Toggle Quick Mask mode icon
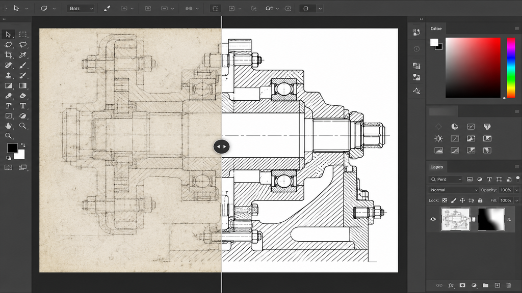 8,167
